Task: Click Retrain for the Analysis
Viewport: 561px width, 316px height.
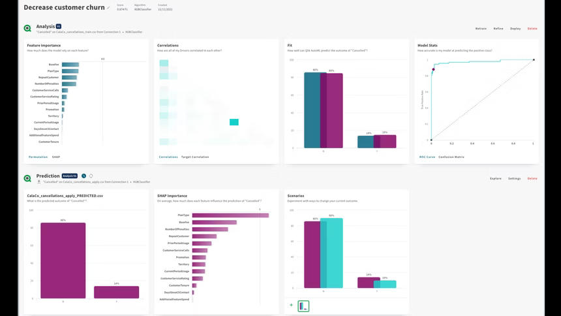Action: coord(481,29)
